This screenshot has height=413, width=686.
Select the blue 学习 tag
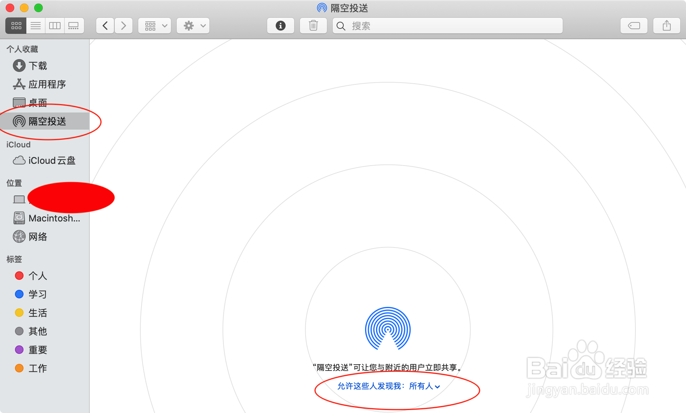(45, 294)
